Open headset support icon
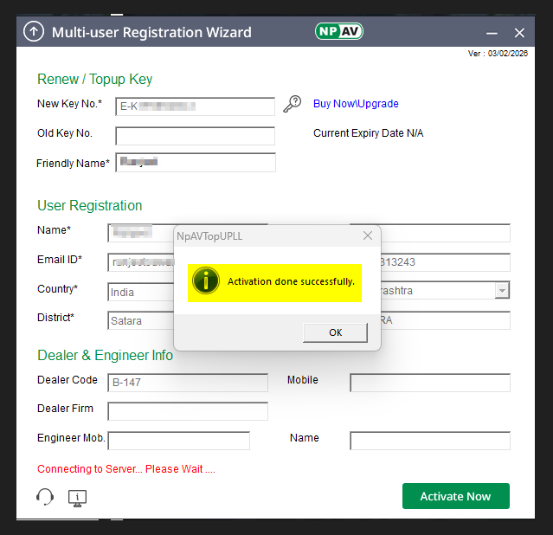The height and width of the screenshot is (535, 553). (45, 497)
